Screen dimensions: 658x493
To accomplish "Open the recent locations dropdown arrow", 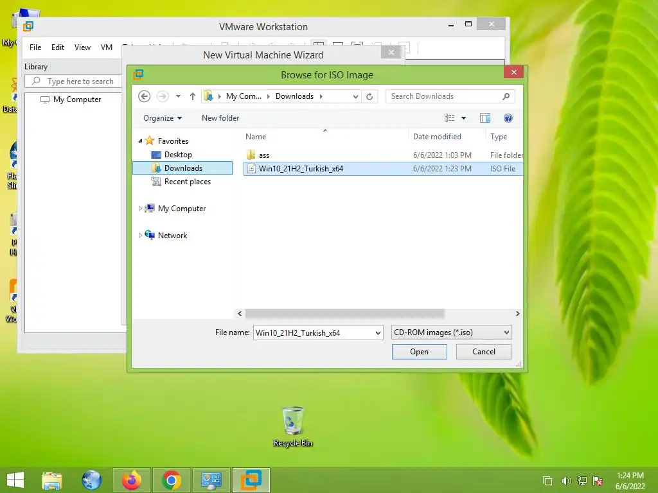I will click(179, 96).
